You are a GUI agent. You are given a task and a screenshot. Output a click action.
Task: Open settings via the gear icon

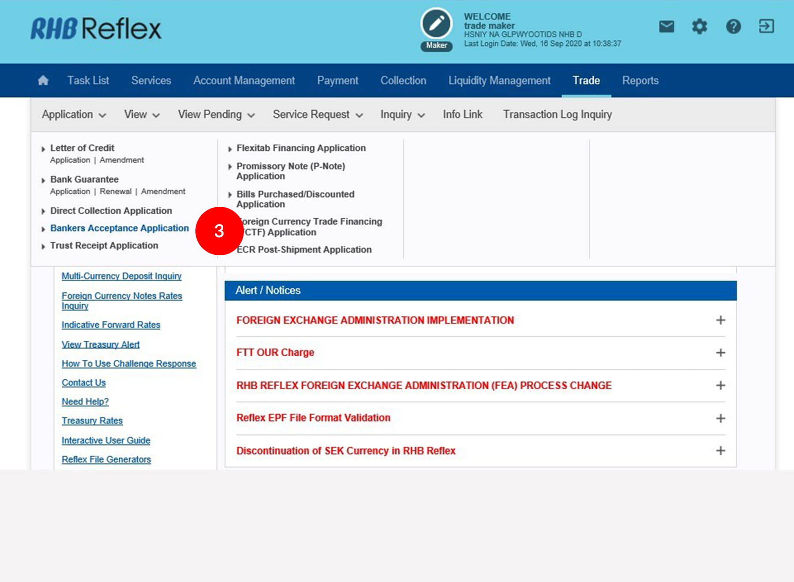click(699, 27)
